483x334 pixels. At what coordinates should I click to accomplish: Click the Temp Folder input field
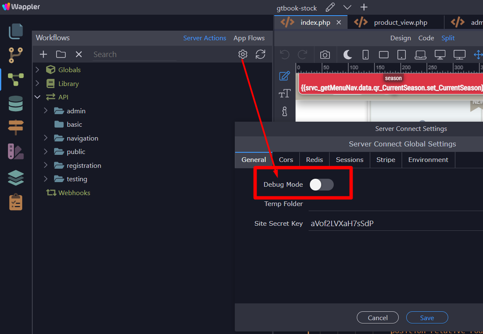(395, 204)
